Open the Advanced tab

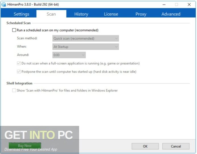171,14
